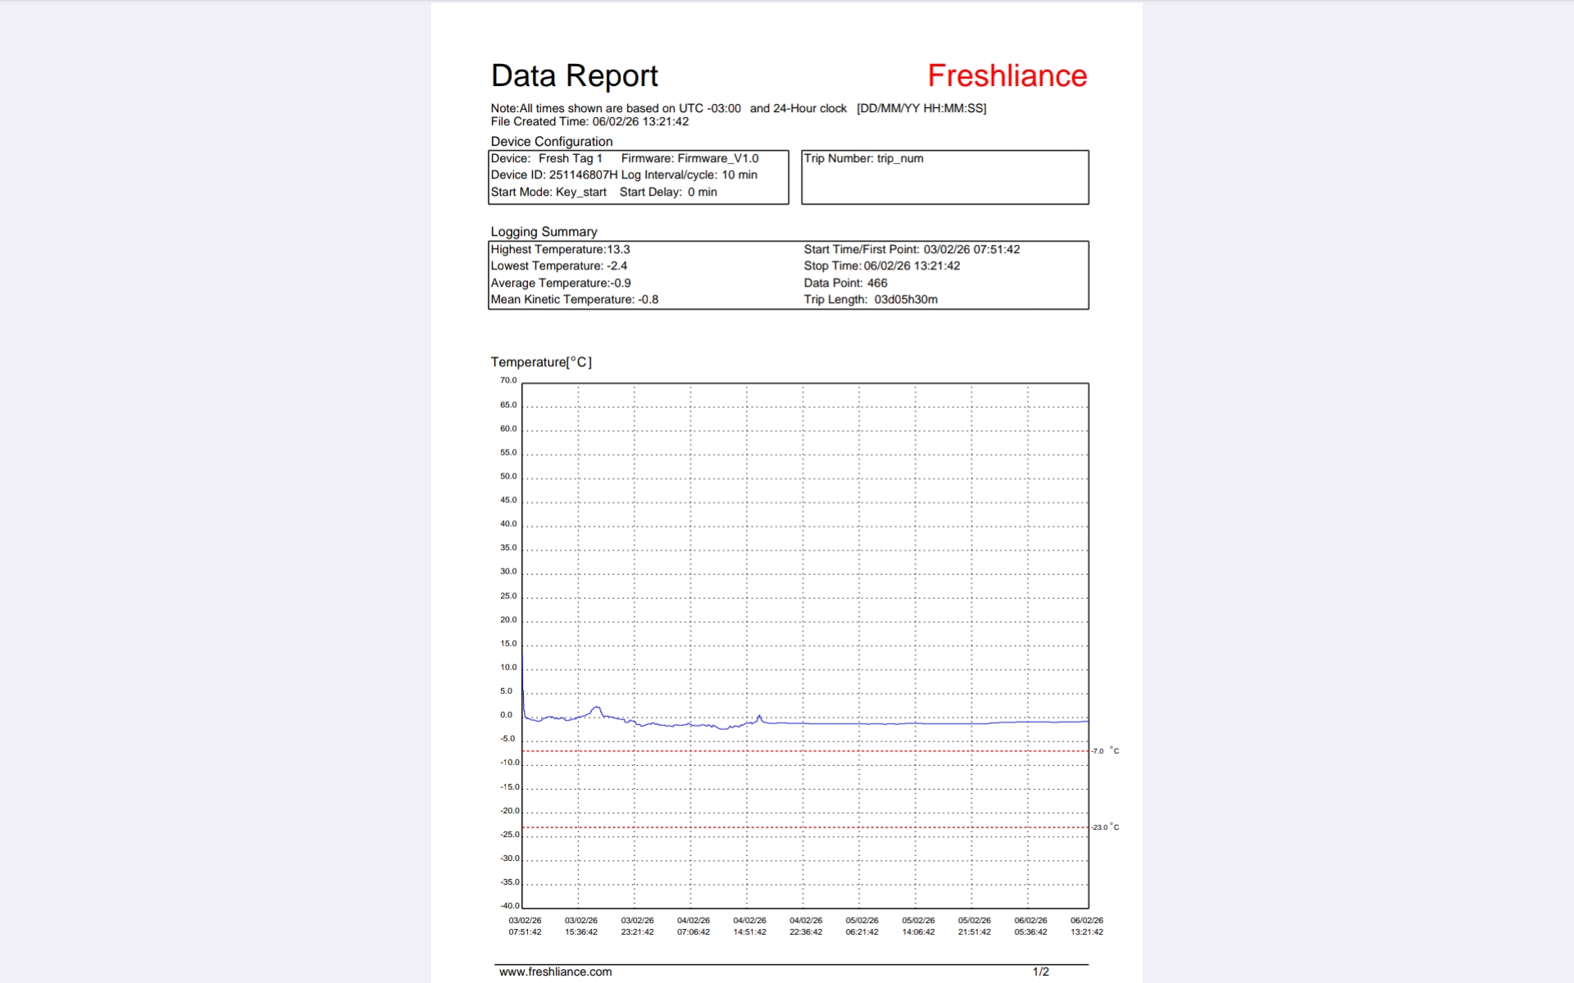Click the Lowest Temperature -2.4 entry
Viewport: 1574px width, 983px height.
pyautogui.click(x=558, y=266)
